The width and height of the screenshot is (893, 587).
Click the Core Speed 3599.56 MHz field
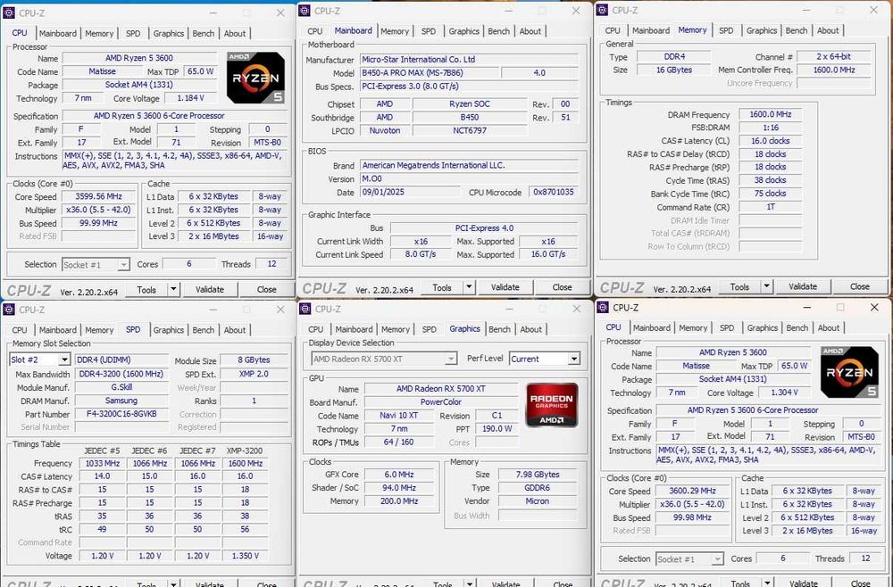(98, 196)
